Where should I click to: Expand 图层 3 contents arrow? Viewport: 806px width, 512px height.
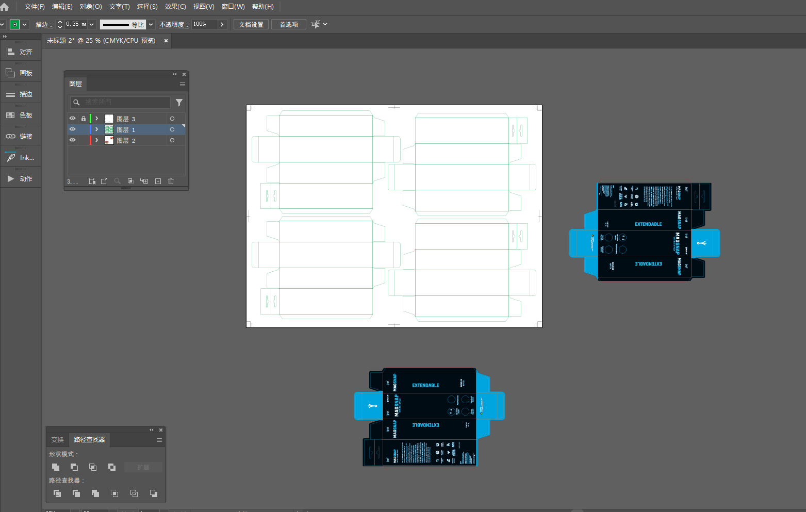coord(96,119)
